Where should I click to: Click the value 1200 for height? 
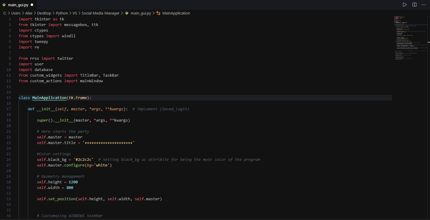73,182
